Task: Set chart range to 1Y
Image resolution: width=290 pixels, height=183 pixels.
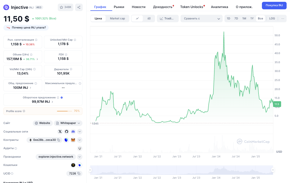Action: point(252,18)
